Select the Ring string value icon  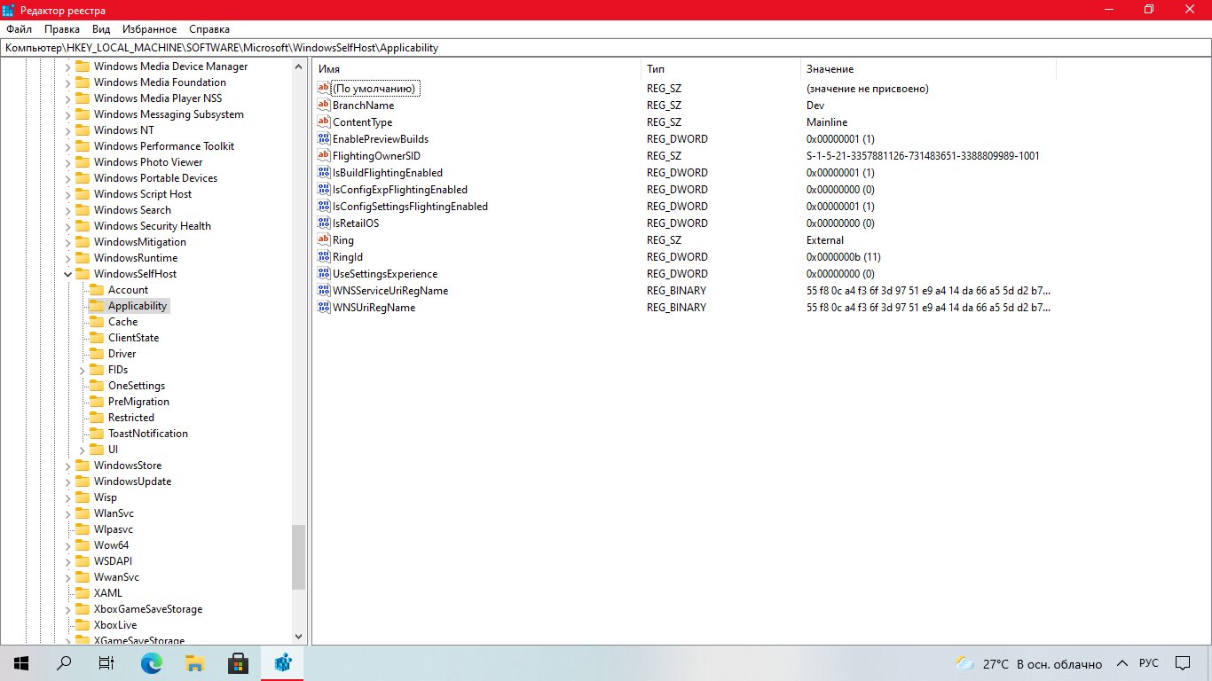[324, 240]
